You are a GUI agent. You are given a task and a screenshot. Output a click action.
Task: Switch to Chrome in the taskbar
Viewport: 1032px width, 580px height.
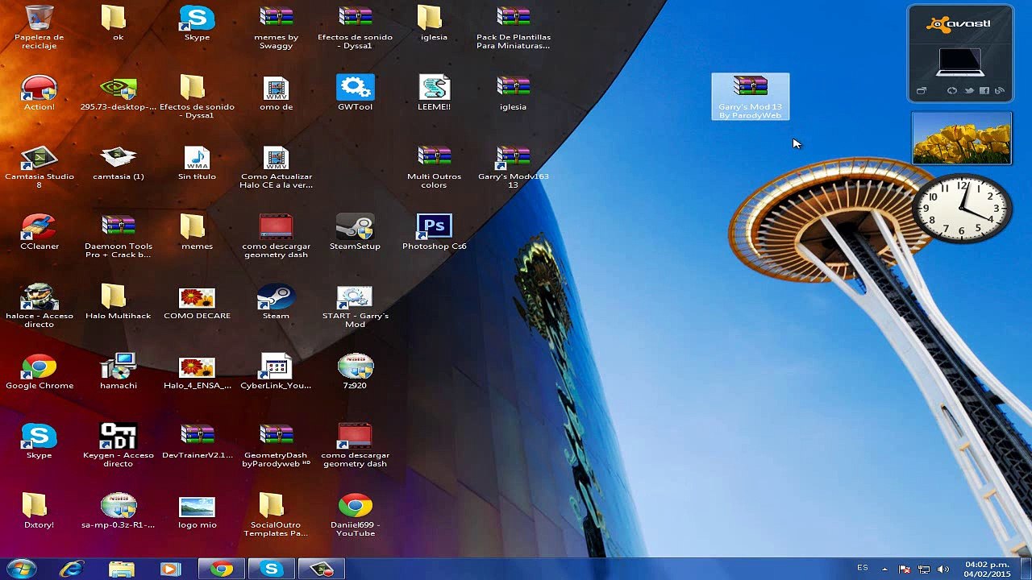221,569
